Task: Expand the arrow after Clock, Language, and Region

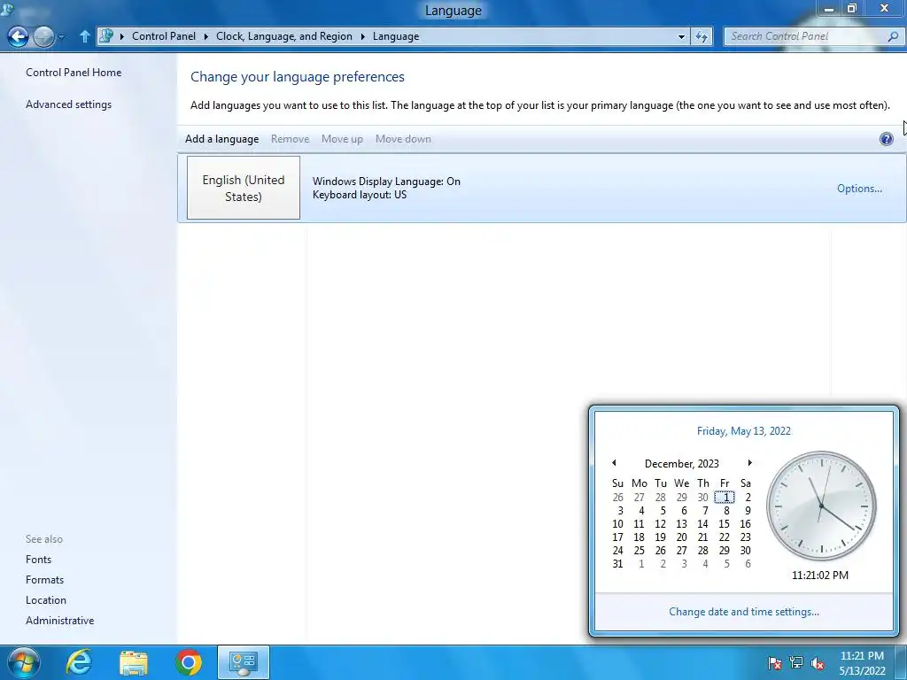Action: pos(362,36)
